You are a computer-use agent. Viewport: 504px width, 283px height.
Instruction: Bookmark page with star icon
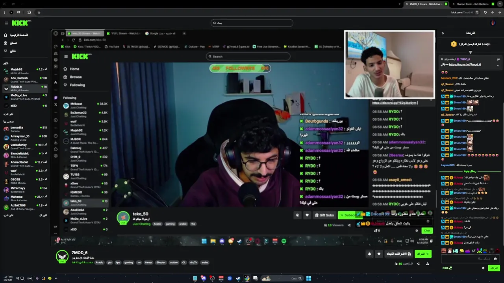[39, 12]
